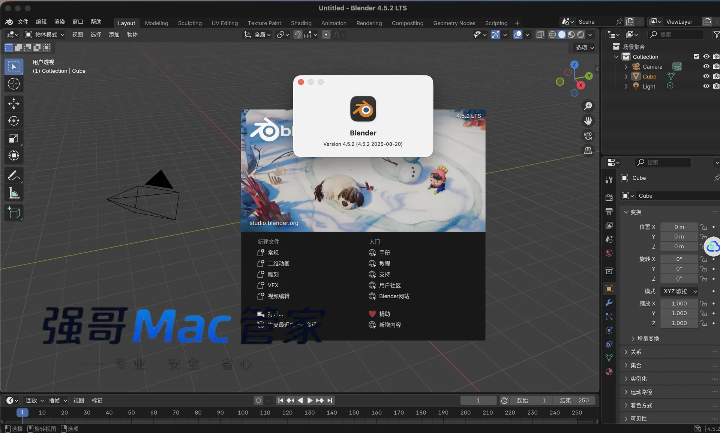Select the Add Cube tool
The width and height of the screenshot is (720, 433).
(x=14, y=213)
